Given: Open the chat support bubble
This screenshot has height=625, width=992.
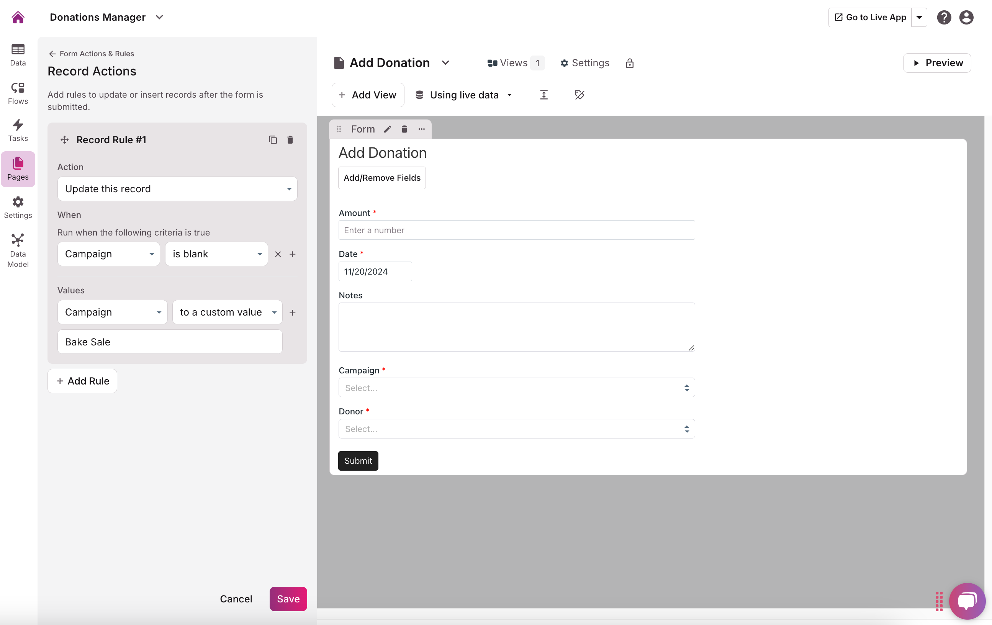Looking at the screenshot, I should point(967,601).
